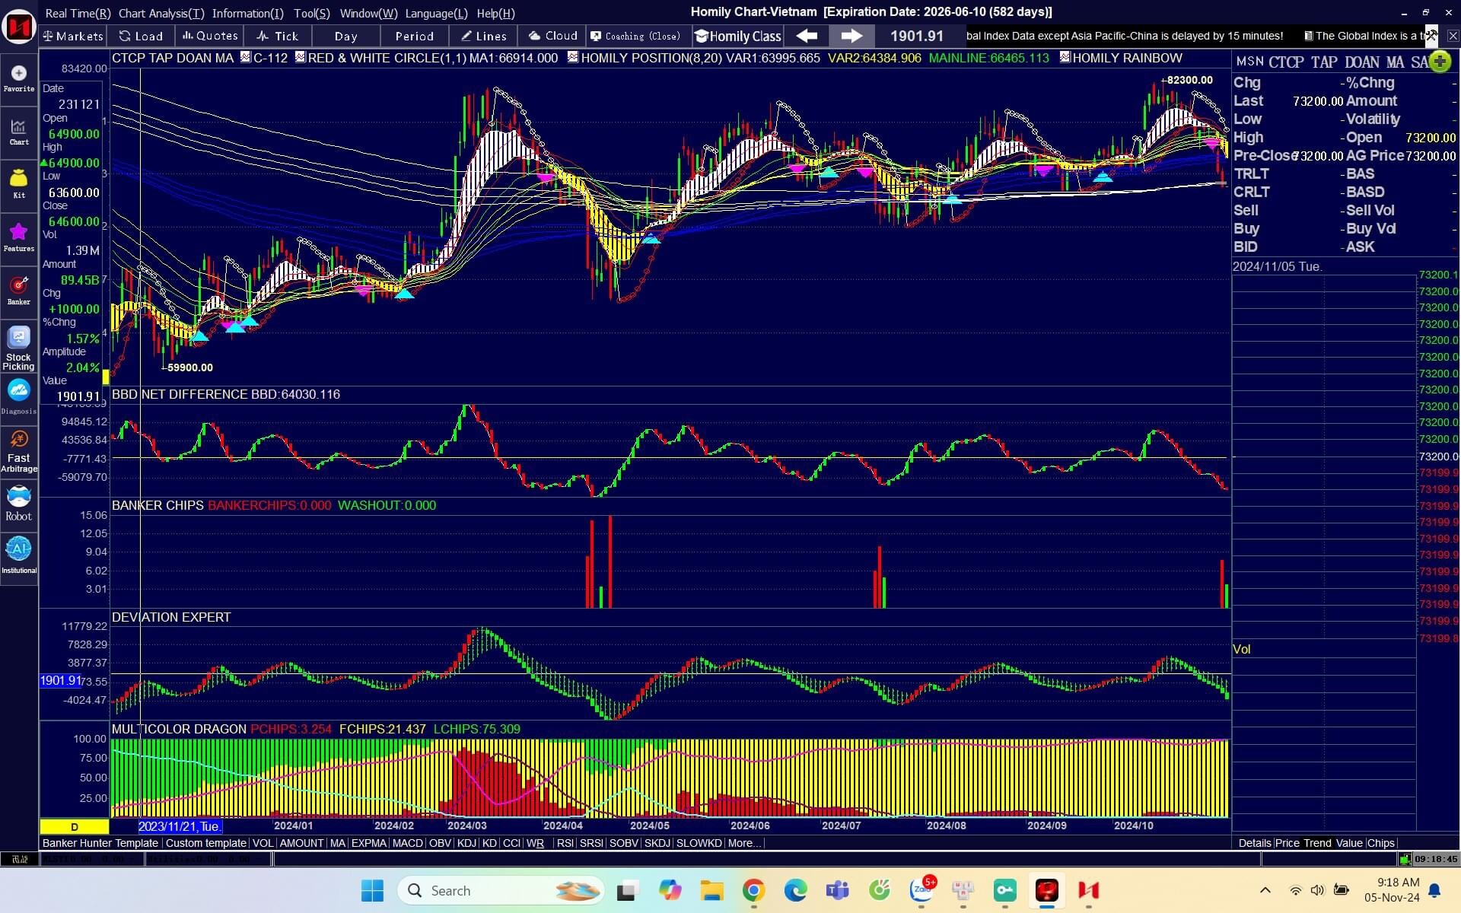Image resolution: width=1461 pixels, height=913 pixels.
Task: Switch to the CCI indicator tab
Action: [511, 843]
